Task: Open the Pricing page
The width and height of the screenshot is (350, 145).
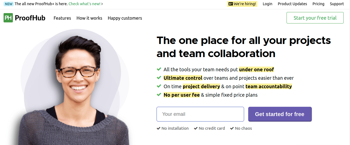Action: (x=319, y=4)
